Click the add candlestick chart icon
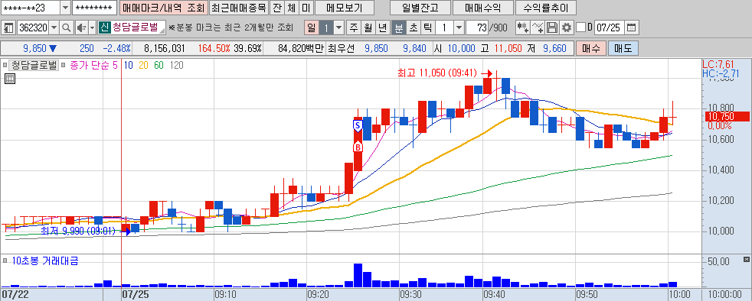Viewport: 752px width, 301px height. pyautogui.click(x=522, y=28)
